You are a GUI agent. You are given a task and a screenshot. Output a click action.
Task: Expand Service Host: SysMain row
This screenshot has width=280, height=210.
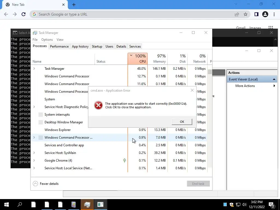pos(34,153)
